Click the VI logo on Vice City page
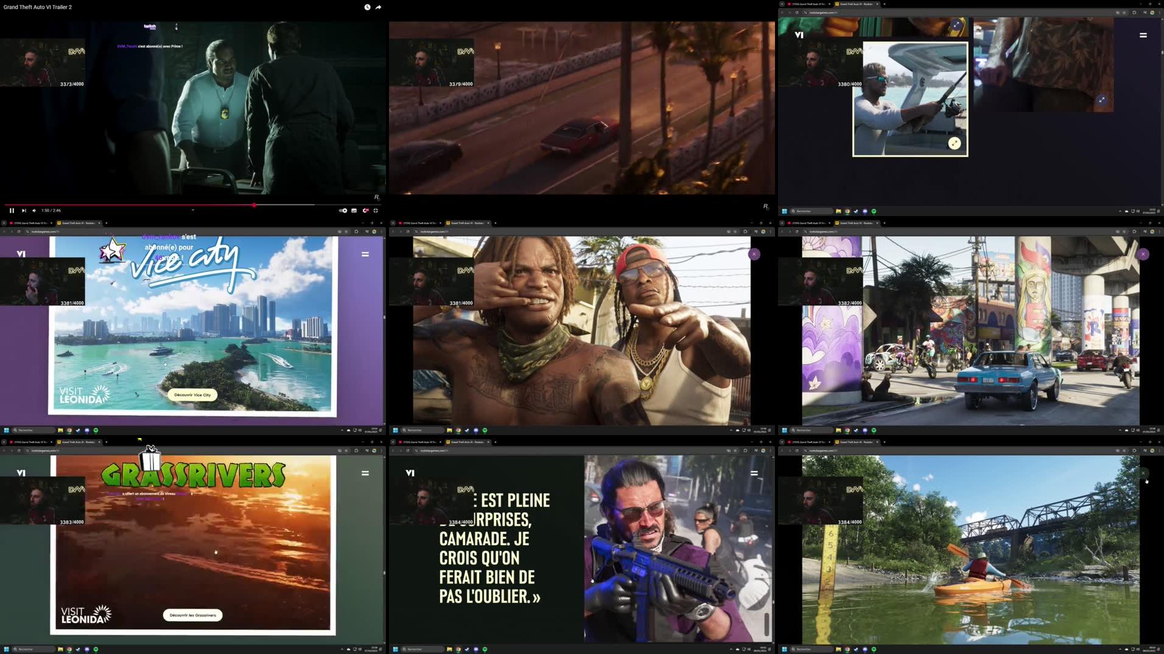 pos(21,254)
